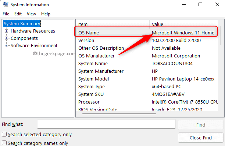Click the TOBSACCOUNT304 value
Viewport: 225px width, 146px height.
(172, 64)
